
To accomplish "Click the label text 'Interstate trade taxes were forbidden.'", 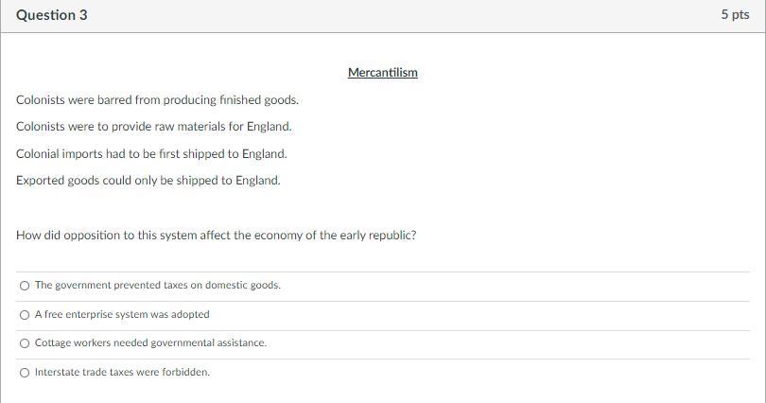I will [122, 372].
